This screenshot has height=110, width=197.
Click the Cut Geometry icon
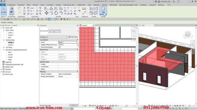click(28, 11)
